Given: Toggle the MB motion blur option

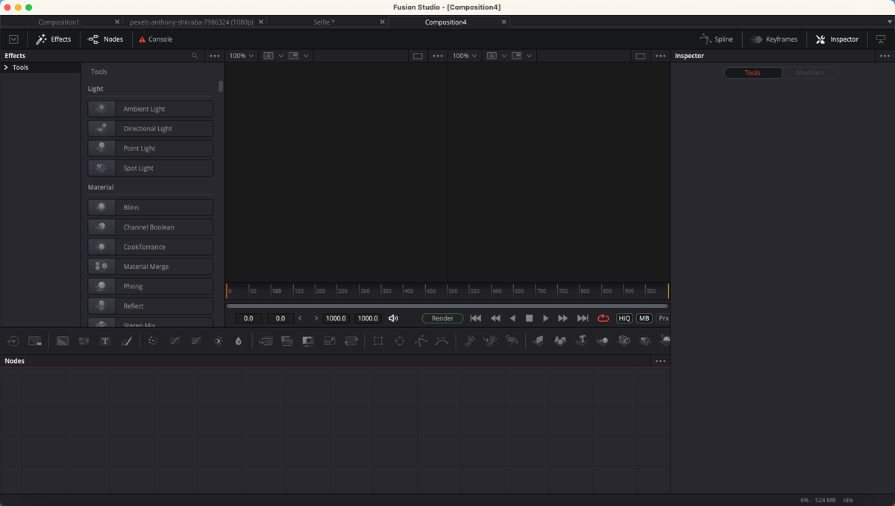Looking at the screenshot, I should click(644, 318).
